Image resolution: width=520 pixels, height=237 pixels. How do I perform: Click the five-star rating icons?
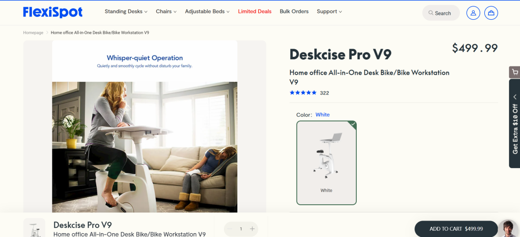(x=303, y=92)
